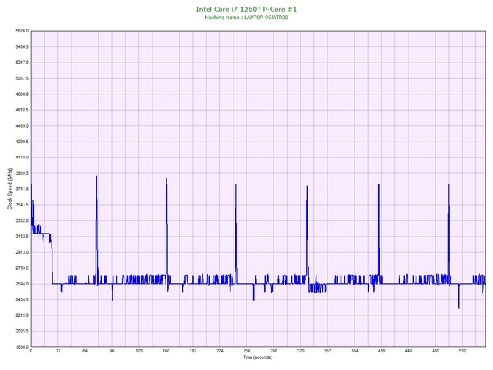This screenshot has height=370, width=493.
Task: Select the 5436.5 y-axis label
Action: point(22,47)
